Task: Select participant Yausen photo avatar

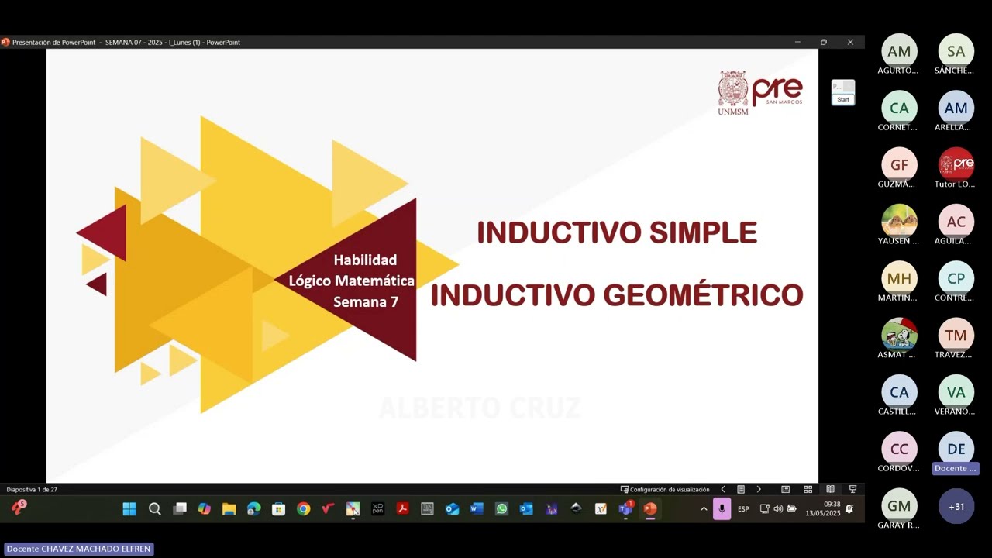Action: click(x=899, y=222)
